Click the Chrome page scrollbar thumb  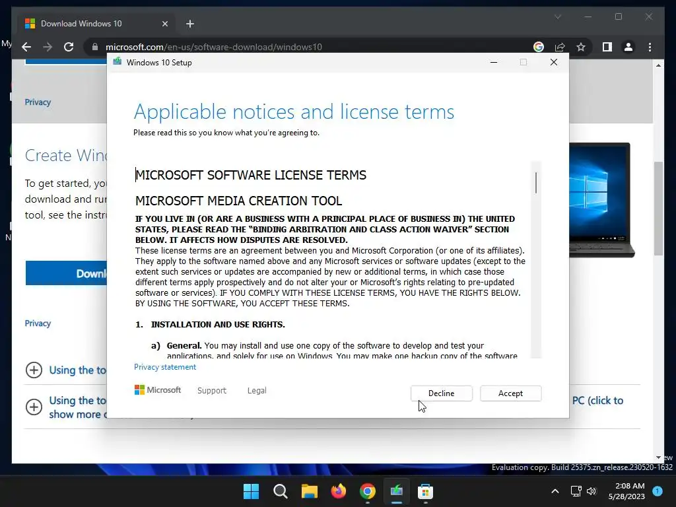(x=658, y=209)
